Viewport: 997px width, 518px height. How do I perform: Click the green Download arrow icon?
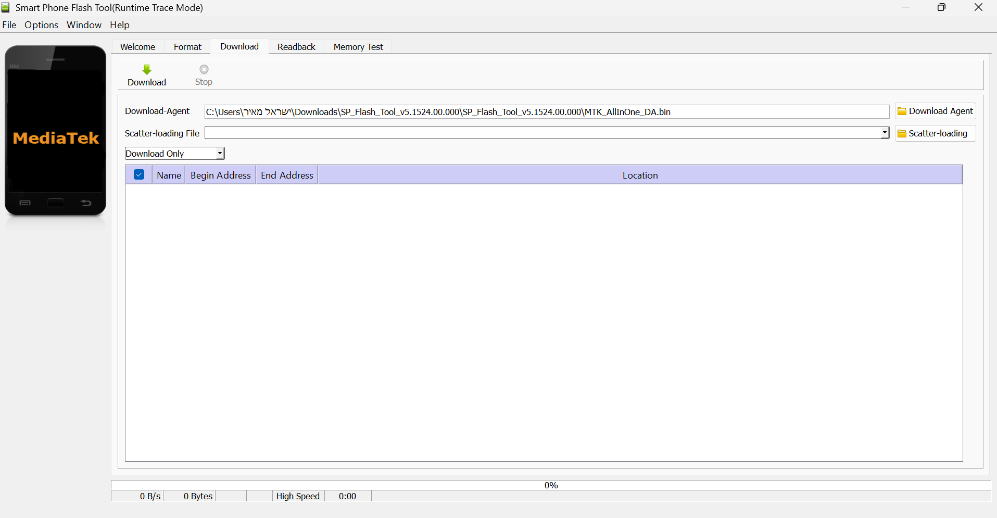[147, 70]
